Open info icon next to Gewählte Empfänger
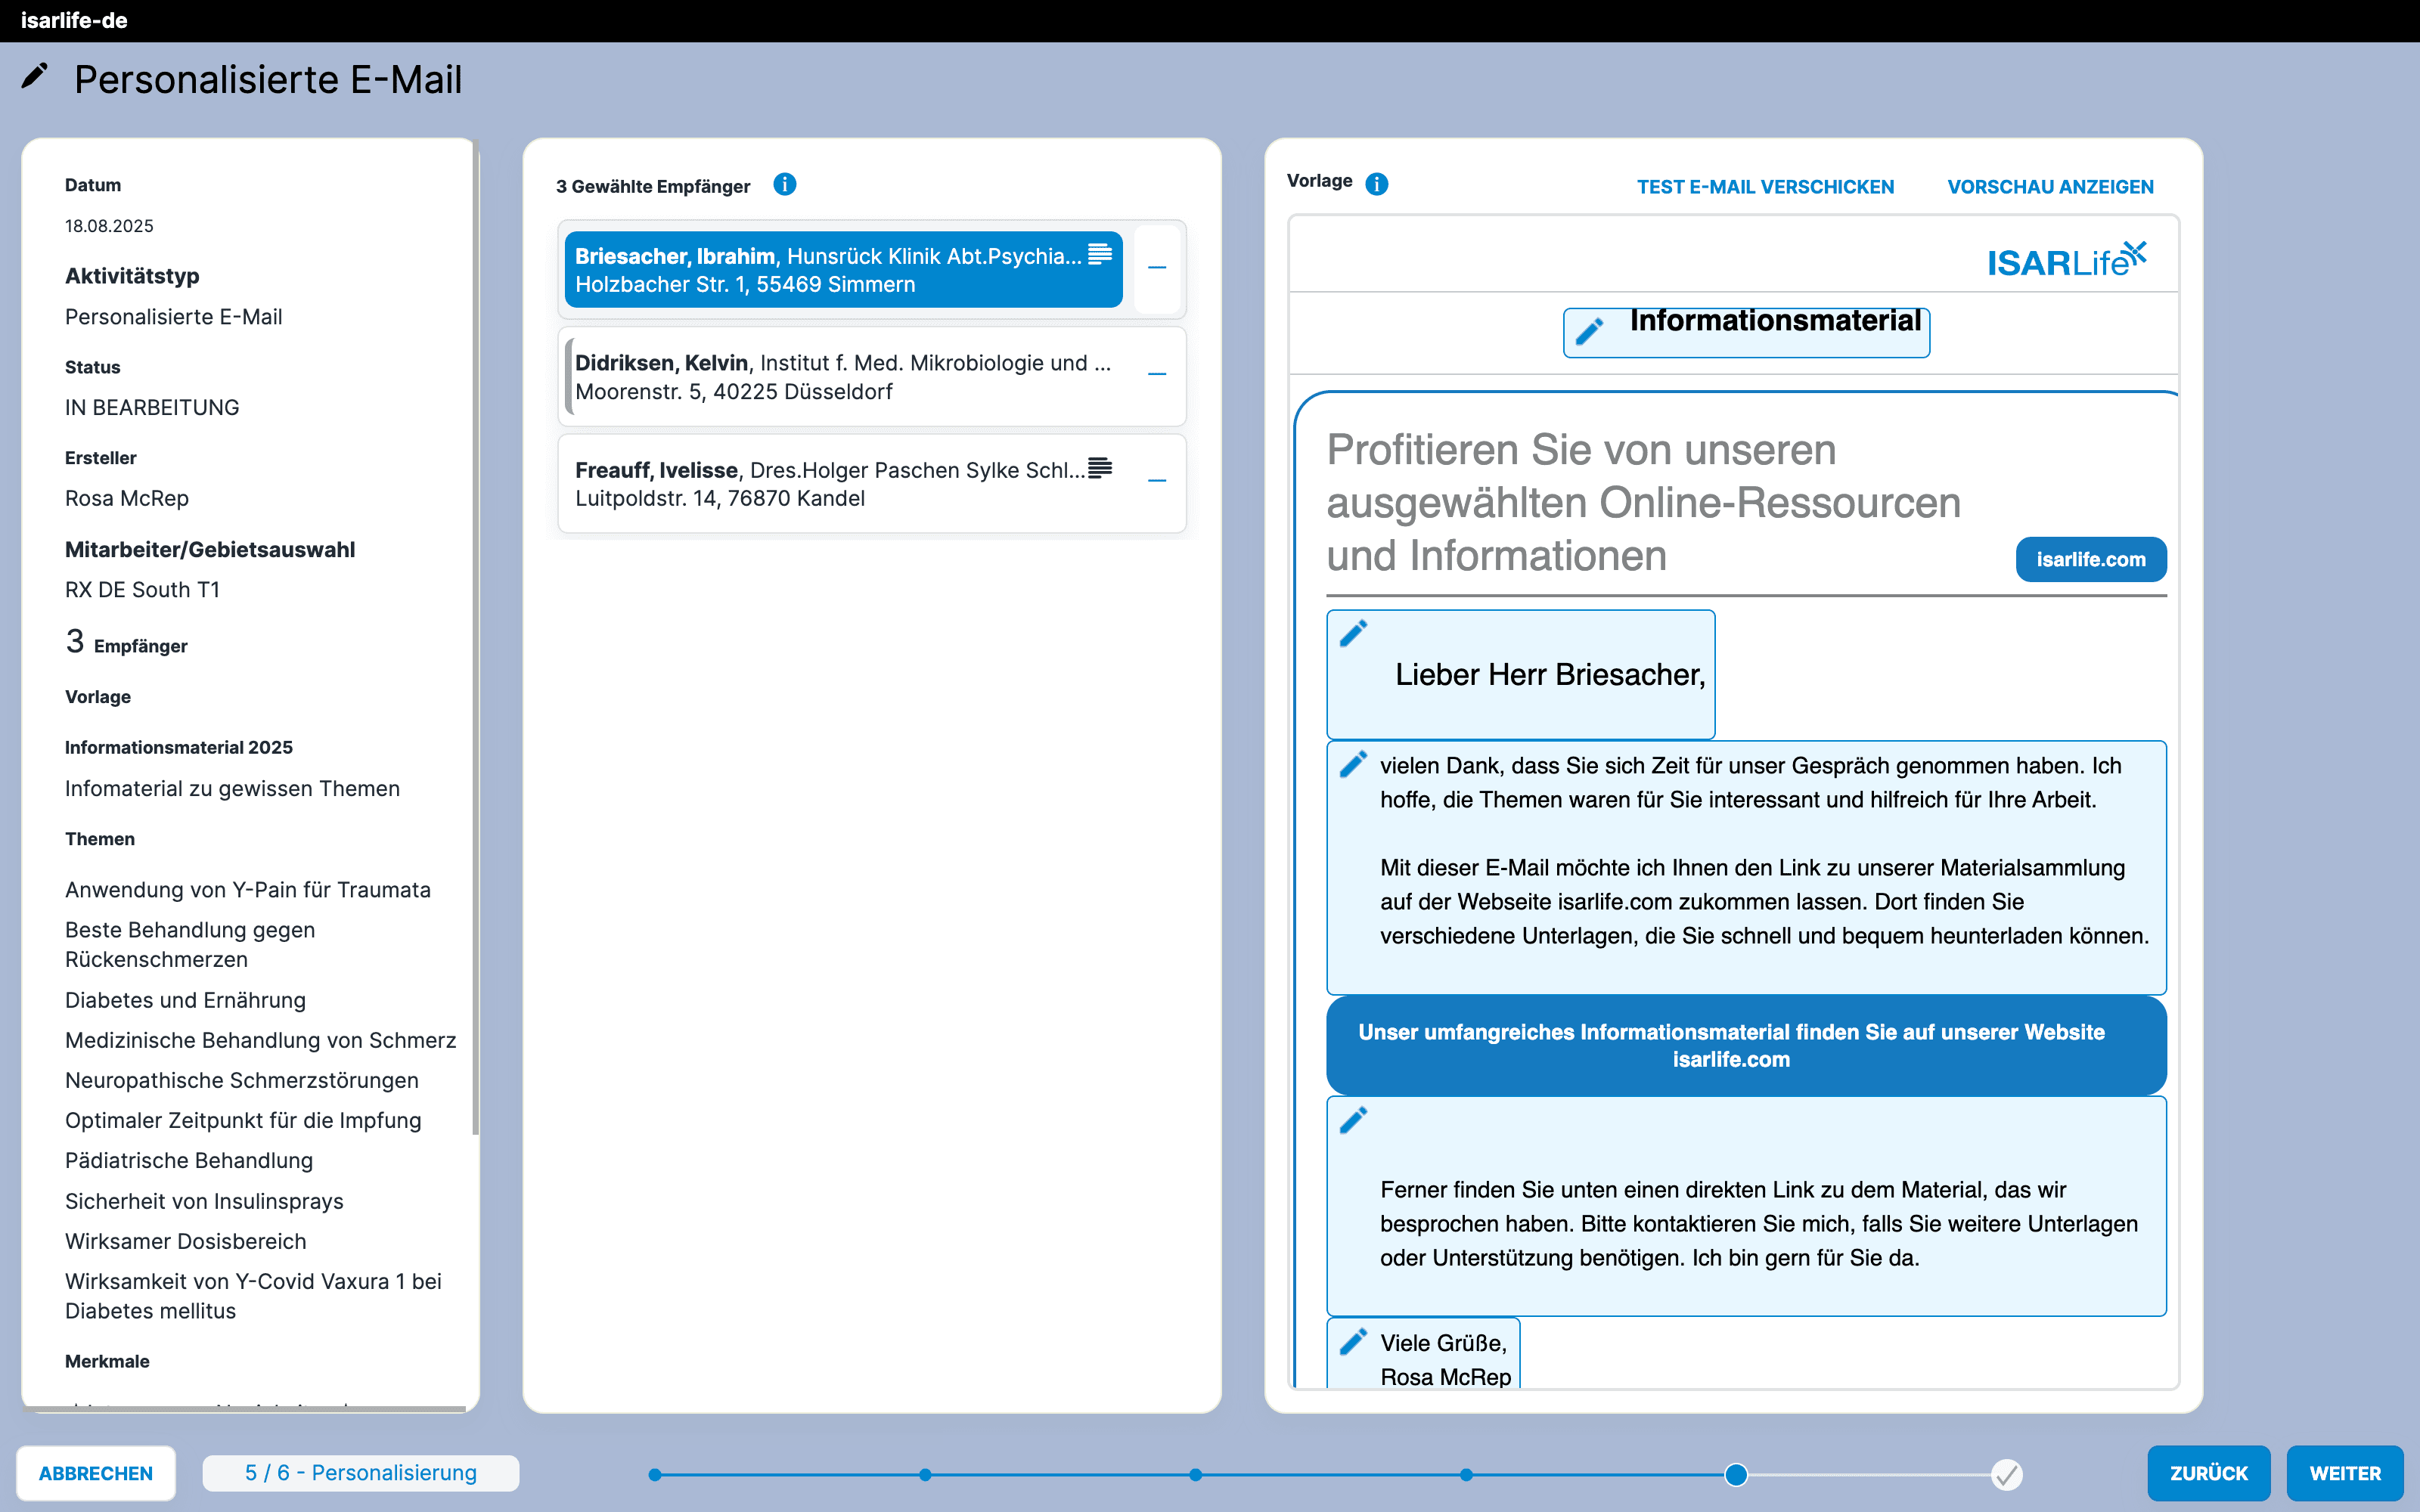The image size is (2420, 1512). click(x=785, y=185)
